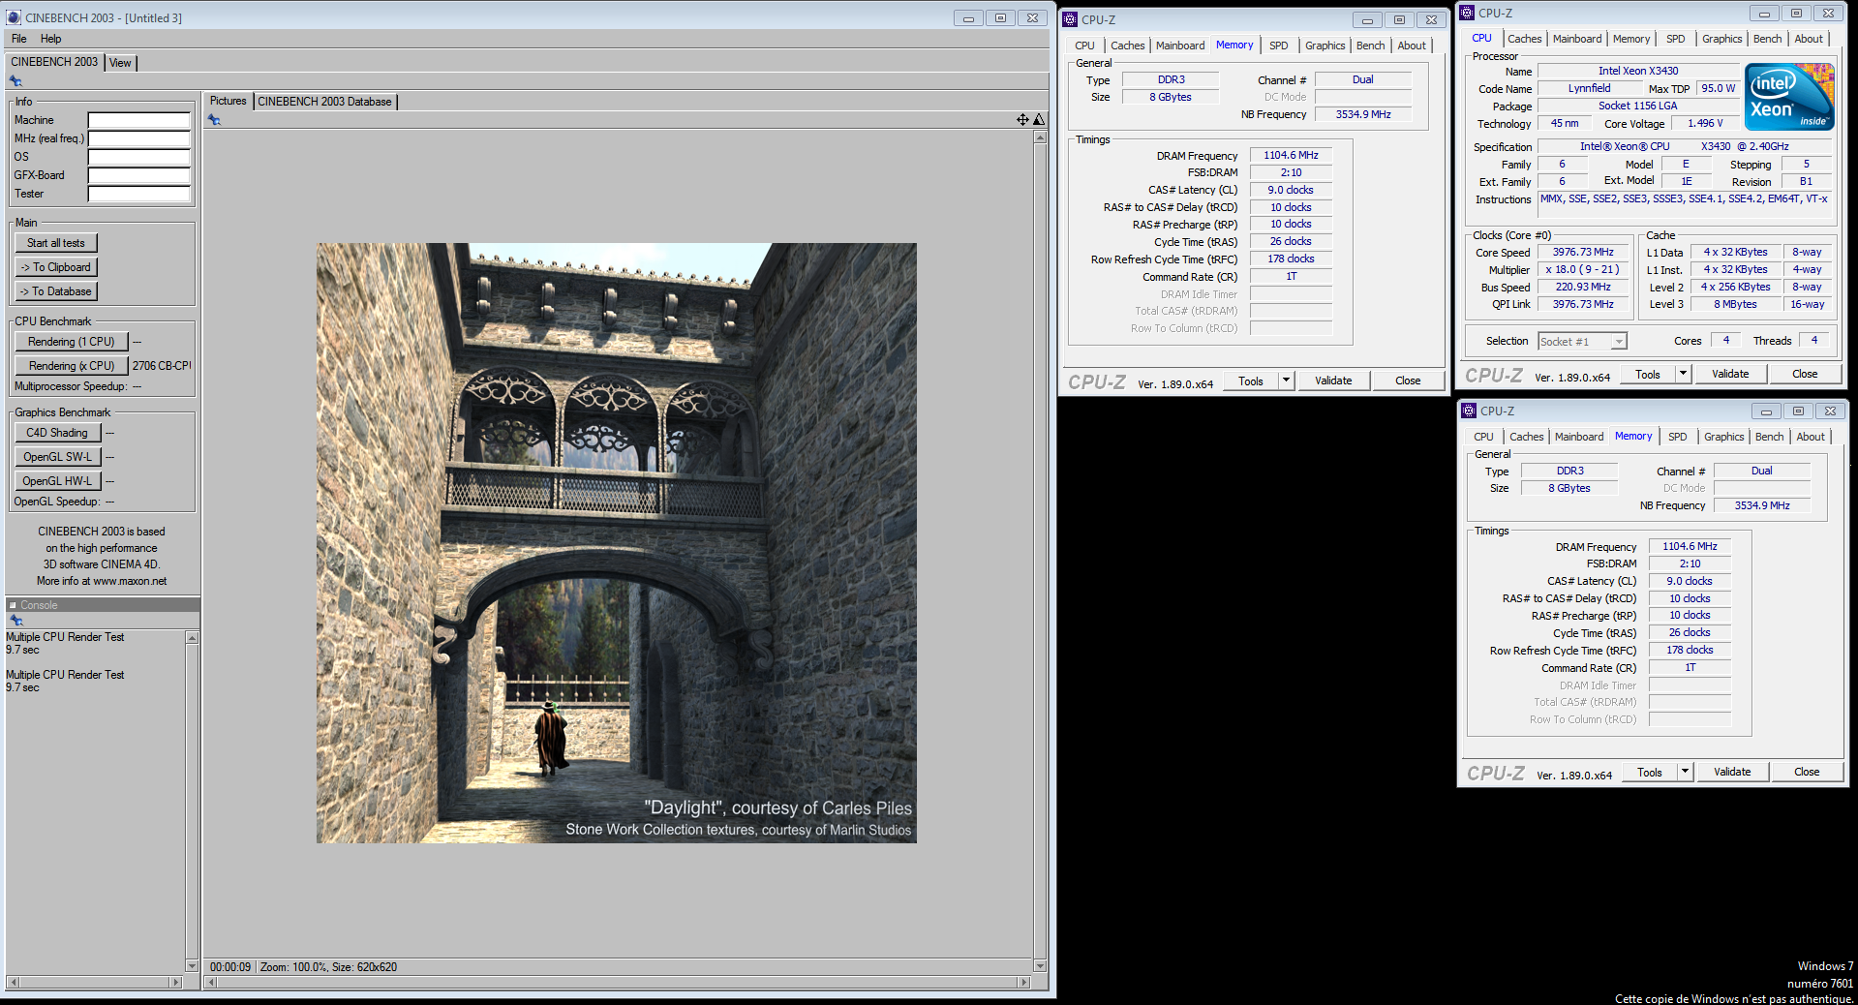Click the Core Speed 3976.73 MHz value
1858x1005 pixels.
(x=1583, y=252)
